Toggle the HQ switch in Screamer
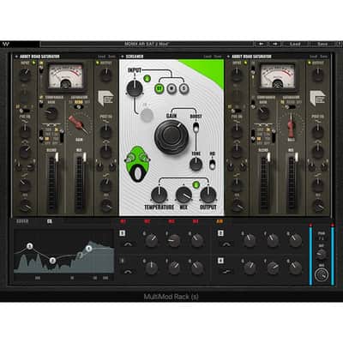 pyautogui.click(x=212, y=164)
